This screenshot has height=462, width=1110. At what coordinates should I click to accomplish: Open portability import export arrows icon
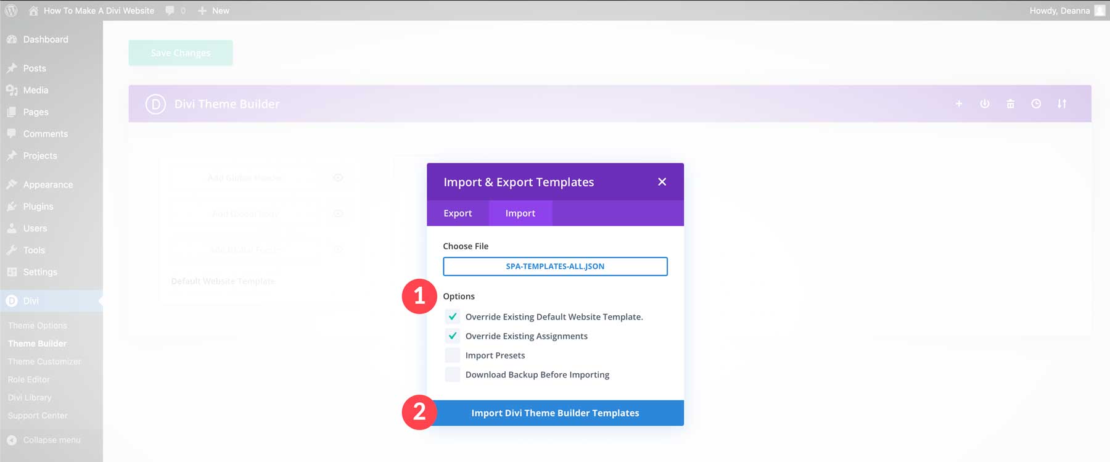click(x=1062, y=104)
